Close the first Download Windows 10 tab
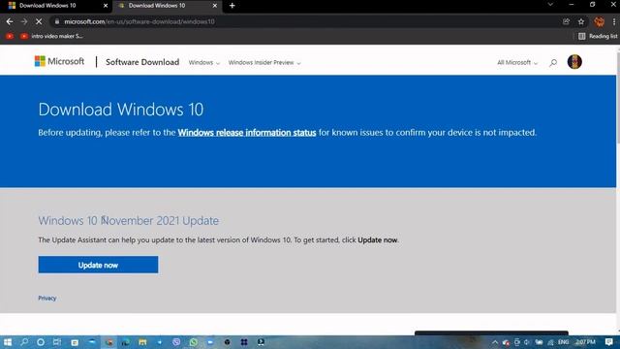The width and height of the screenshot is (620, 349). click(x=106, y=6)
